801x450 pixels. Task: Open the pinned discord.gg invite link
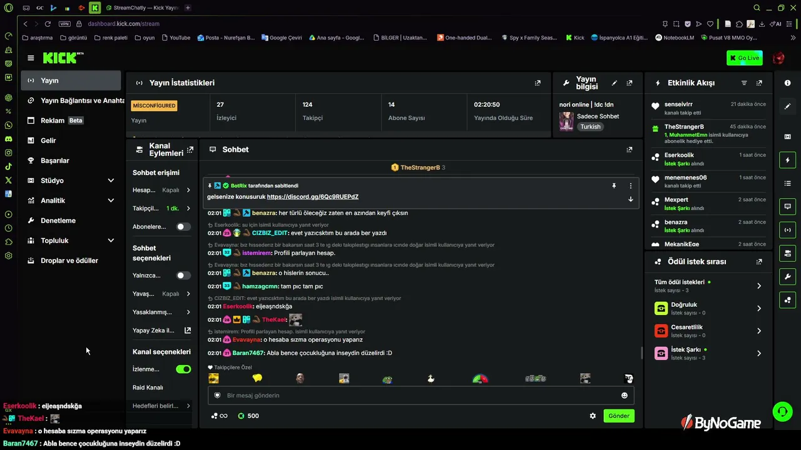click(x=312, y=197)
